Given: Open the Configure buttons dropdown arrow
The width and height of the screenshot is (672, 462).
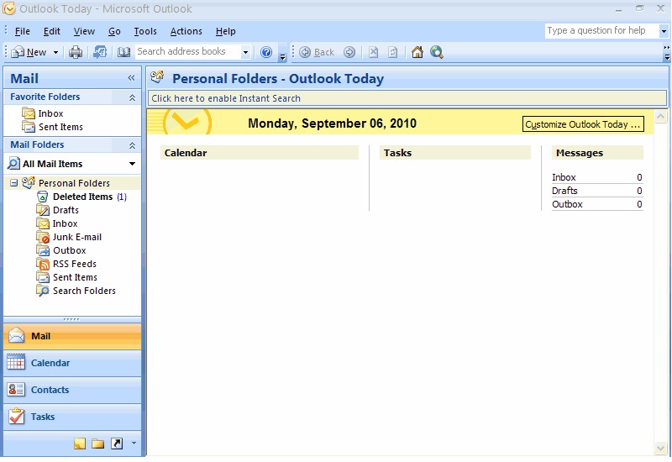Looking at the screenshot, I should (134, 444).
